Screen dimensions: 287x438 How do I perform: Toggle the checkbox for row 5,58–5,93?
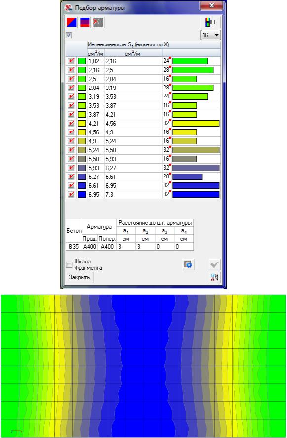coord(71,159)
